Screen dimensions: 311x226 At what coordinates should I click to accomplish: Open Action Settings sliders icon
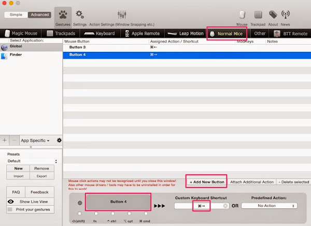pos(122,17)
